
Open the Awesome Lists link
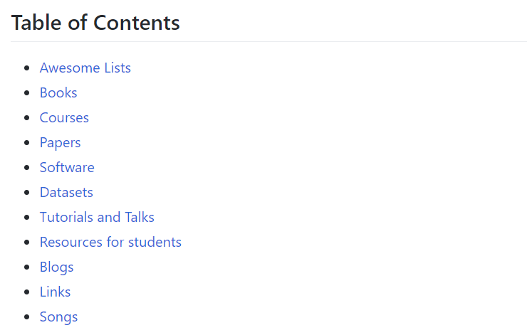tap(85, 68)
